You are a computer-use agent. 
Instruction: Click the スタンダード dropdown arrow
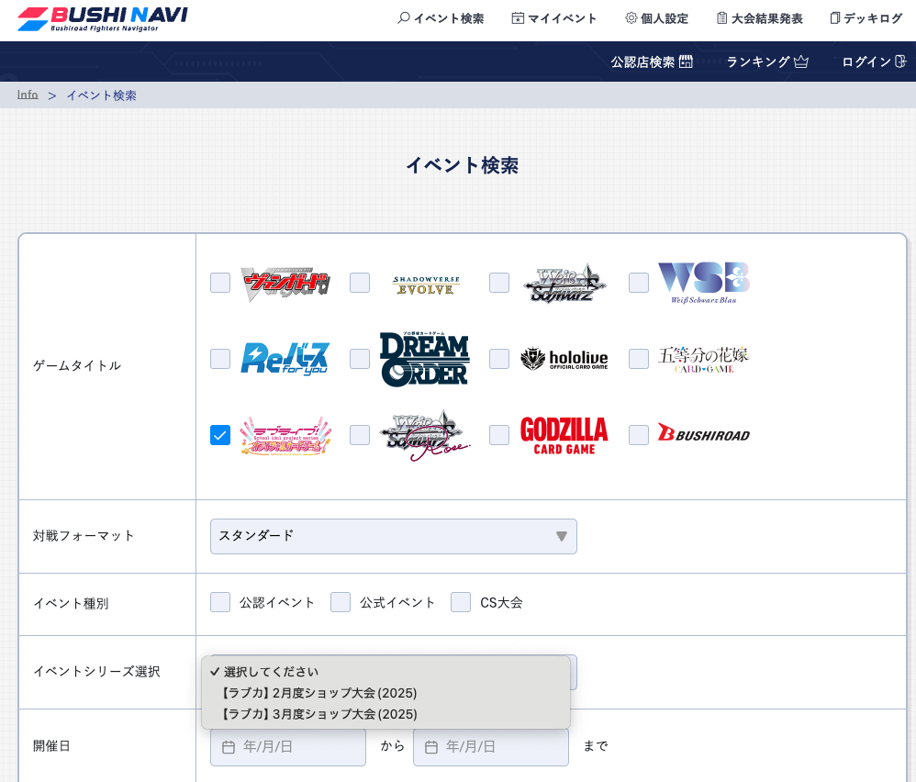coord(562,536)
